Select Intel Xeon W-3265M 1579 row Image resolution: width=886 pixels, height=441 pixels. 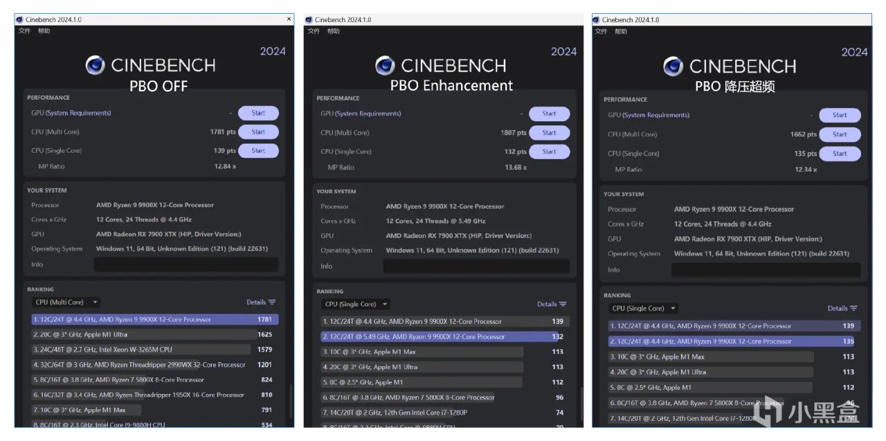tap(155, 350)
